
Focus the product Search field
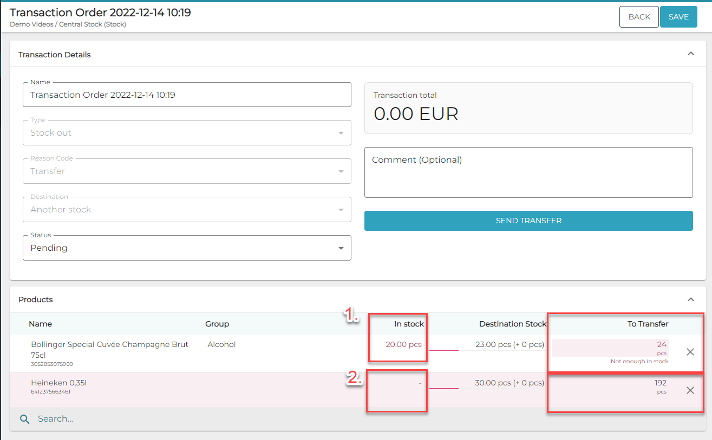pyautogui.click(x=217, y=419)
